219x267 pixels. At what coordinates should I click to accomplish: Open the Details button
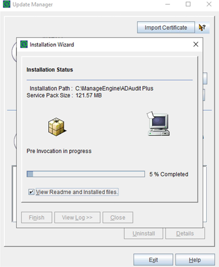(185, 234)
